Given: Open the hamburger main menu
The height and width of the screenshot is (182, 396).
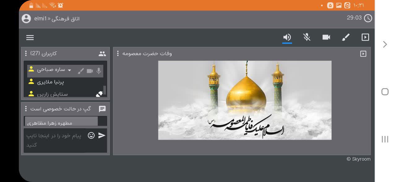Looking at the screenshot, I should point(30,38).
